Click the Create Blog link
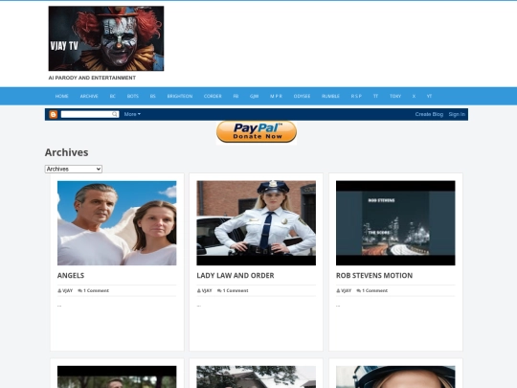This screenshot has width=517, height=388. [x=429, y=114]
